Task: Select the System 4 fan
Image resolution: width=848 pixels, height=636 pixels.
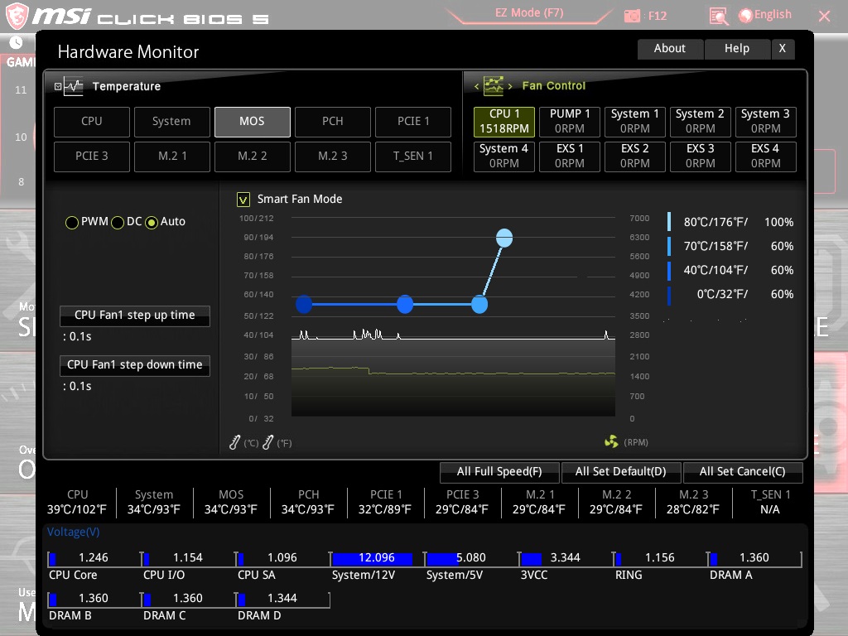Action: pyautogui.click(x=504, y=156)
